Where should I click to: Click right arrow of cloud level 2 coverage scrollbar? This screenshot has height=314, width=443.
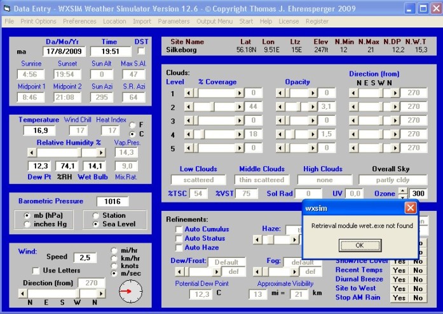(240, 107)
